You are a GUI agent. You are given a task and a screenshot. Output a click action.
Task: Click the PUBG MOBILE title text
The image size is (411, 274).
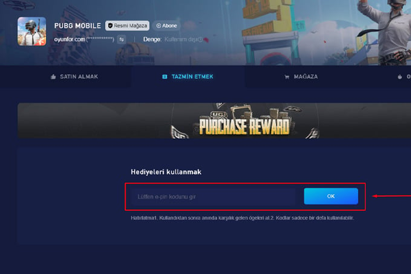(x=78, y=26)
